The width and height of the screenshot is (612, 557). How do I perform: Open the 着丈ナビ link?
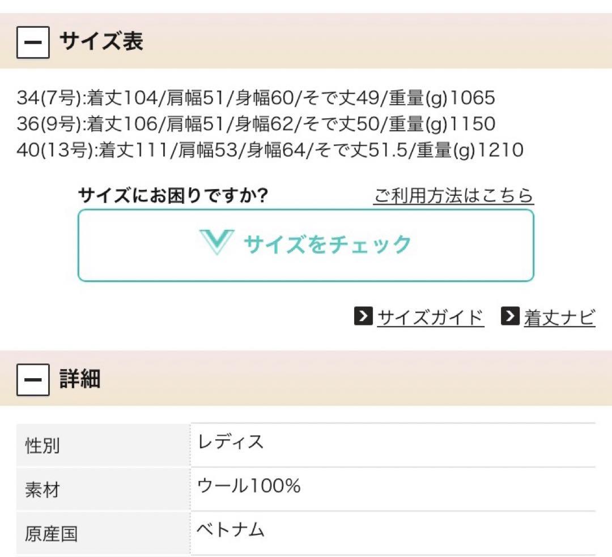[560, 318]
